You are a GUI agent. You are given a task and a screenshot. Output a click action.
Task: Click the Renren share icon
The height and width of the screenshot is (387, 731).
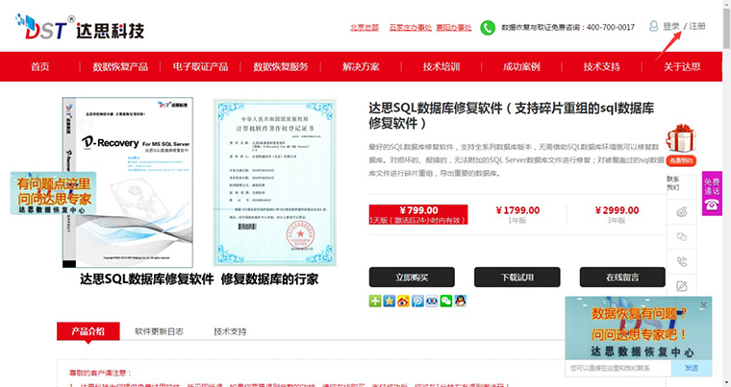432,302
